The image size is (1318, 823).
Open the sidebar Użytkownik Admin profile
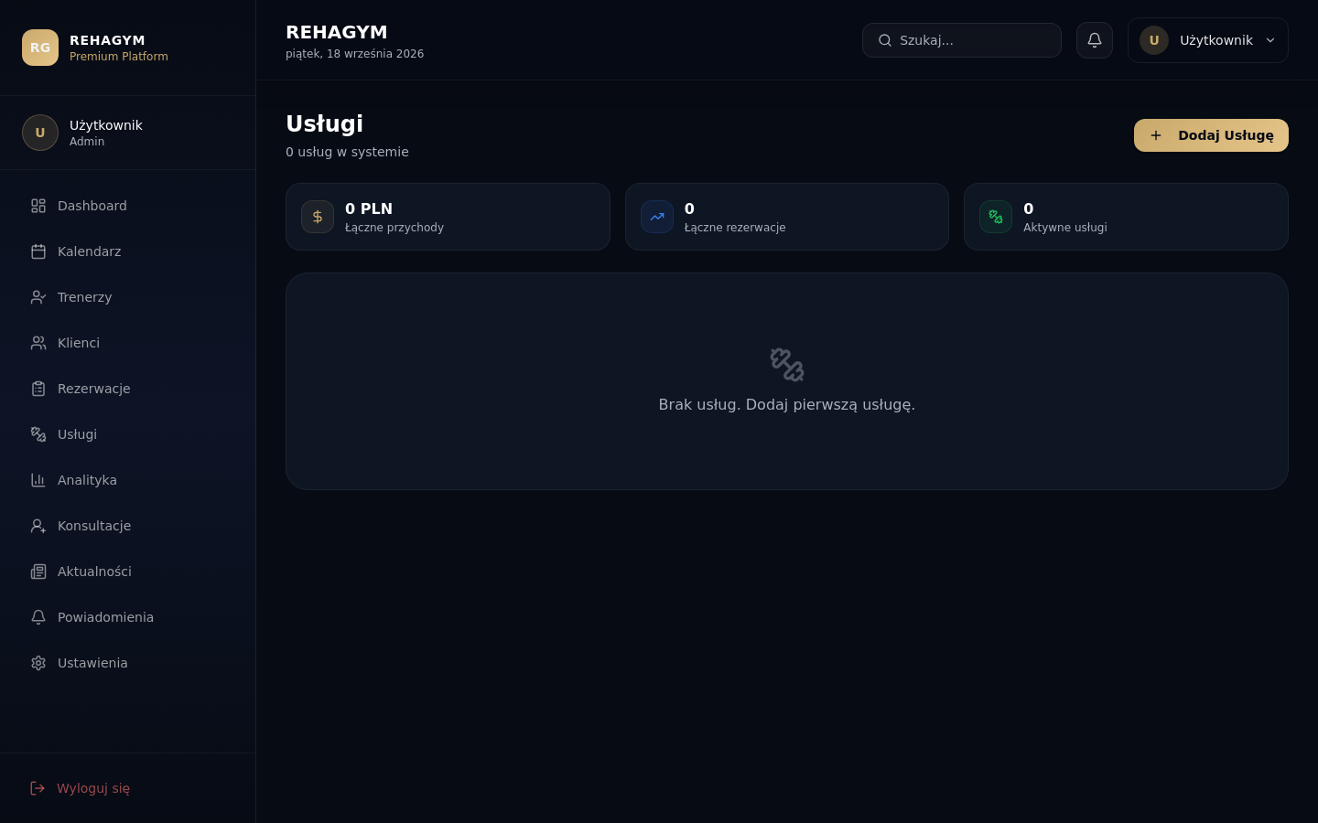pos(127,133)
